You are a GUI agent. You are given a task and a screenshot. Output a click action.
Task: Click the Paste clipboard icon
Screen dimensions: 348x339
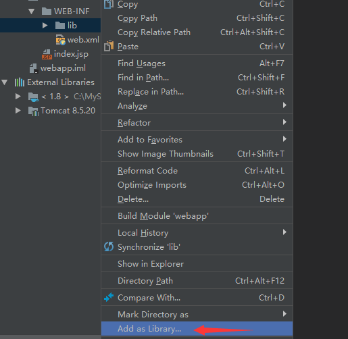tap(109, 46)
